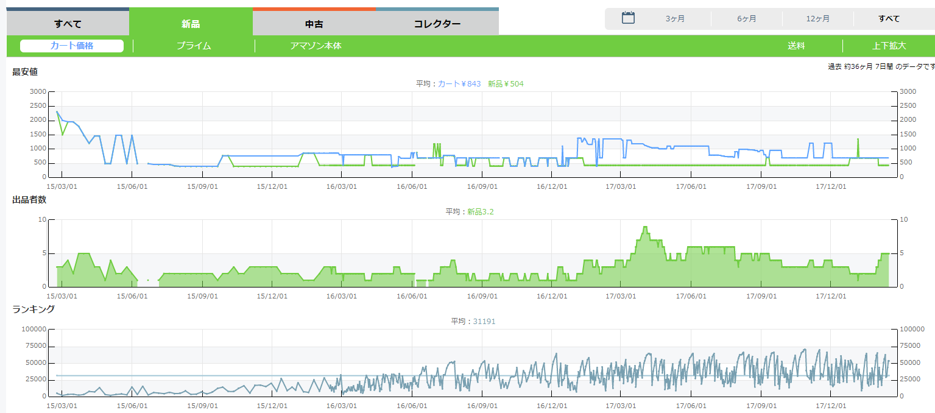Set period to 3ヶ月
935x413 pixels.
pyautogui.click(x=675, y=19)
